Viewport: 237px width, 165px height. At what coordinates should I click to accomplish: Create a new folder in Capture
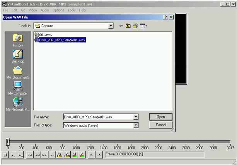click(x=135, y=26)
